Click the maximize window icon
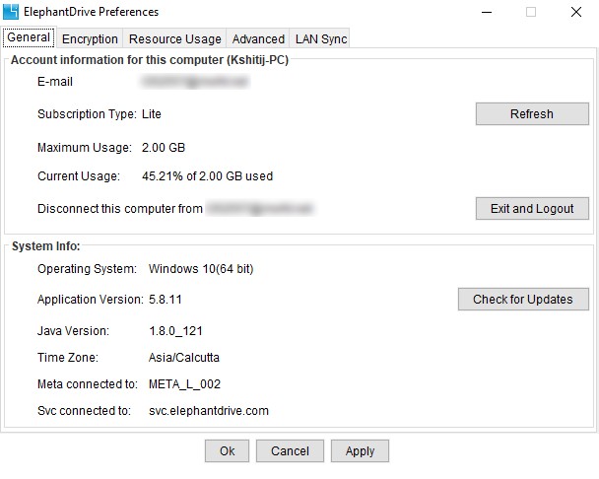 point(531,12)
